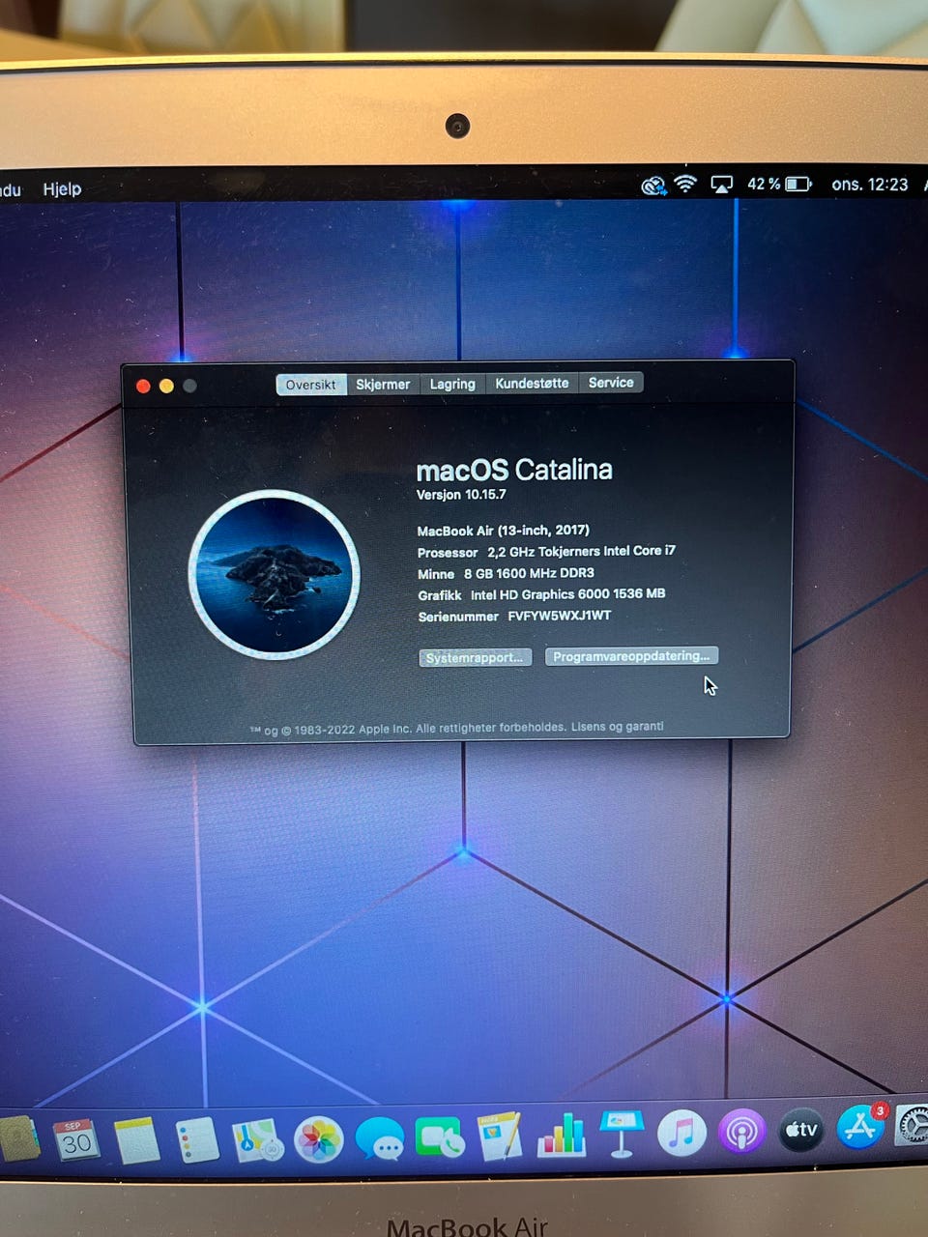Minimize the About This Mac window

tap(166, 386)
